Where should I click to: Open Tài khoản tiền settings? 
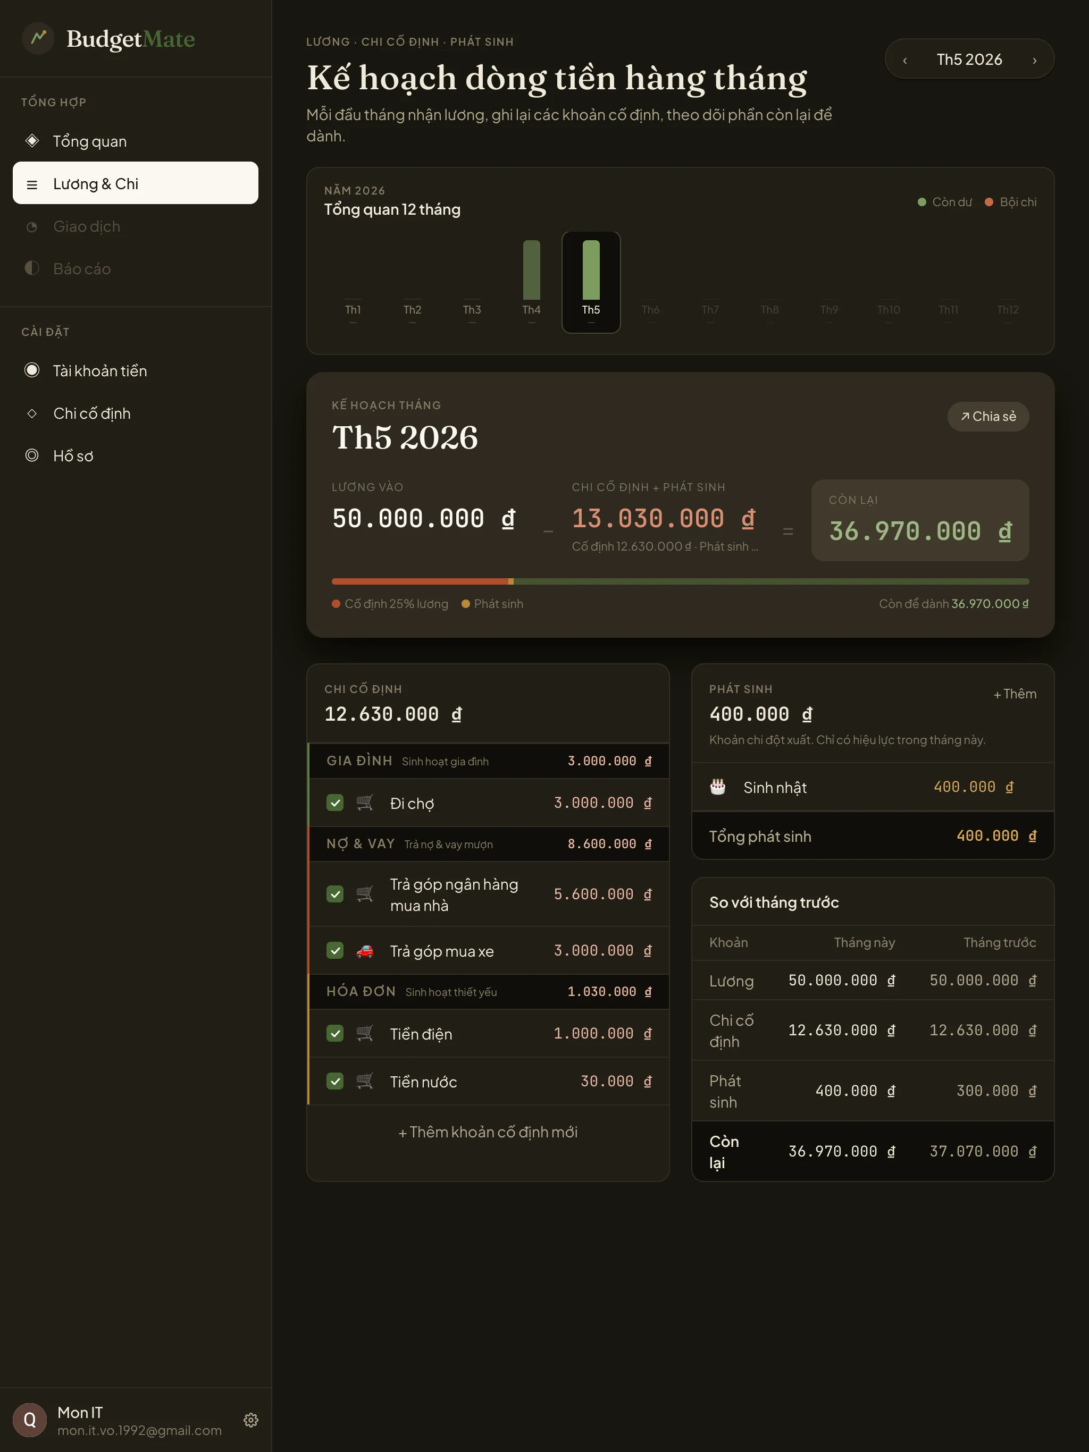coord(135,370)
